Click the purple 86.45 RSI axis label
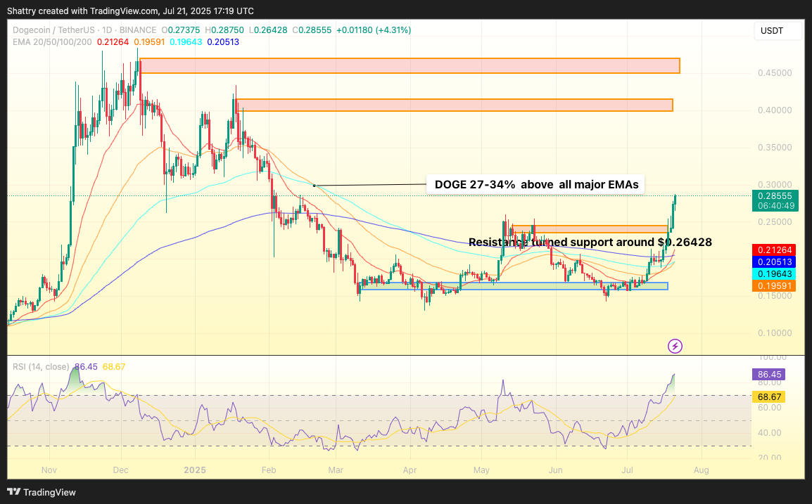812x504 pixels. (x=769, y=374)
